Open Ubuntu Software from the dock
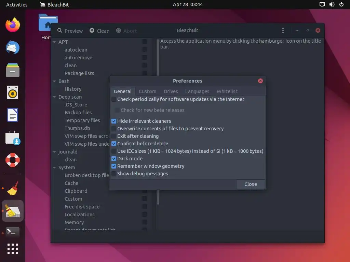 [13, 138]
